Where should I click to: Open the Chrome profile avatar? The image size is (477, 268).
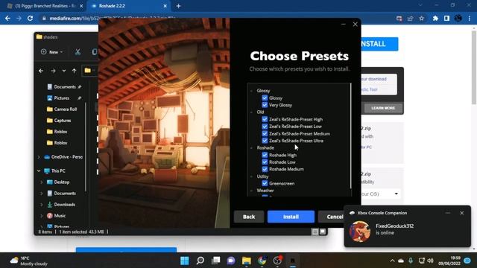coord(458,19)
